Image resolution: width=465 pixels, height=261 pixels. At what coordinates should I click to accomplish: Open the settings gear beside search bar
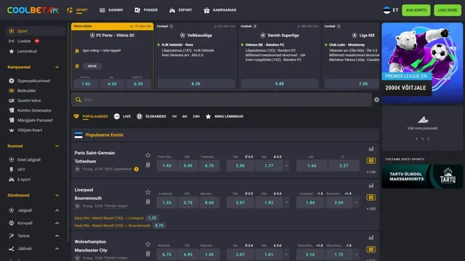[x=376, y=100]
